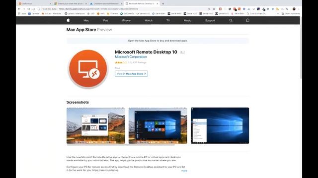Open the Mac menu in Apple's nav
318x178 pixels.
coord(86,20)
